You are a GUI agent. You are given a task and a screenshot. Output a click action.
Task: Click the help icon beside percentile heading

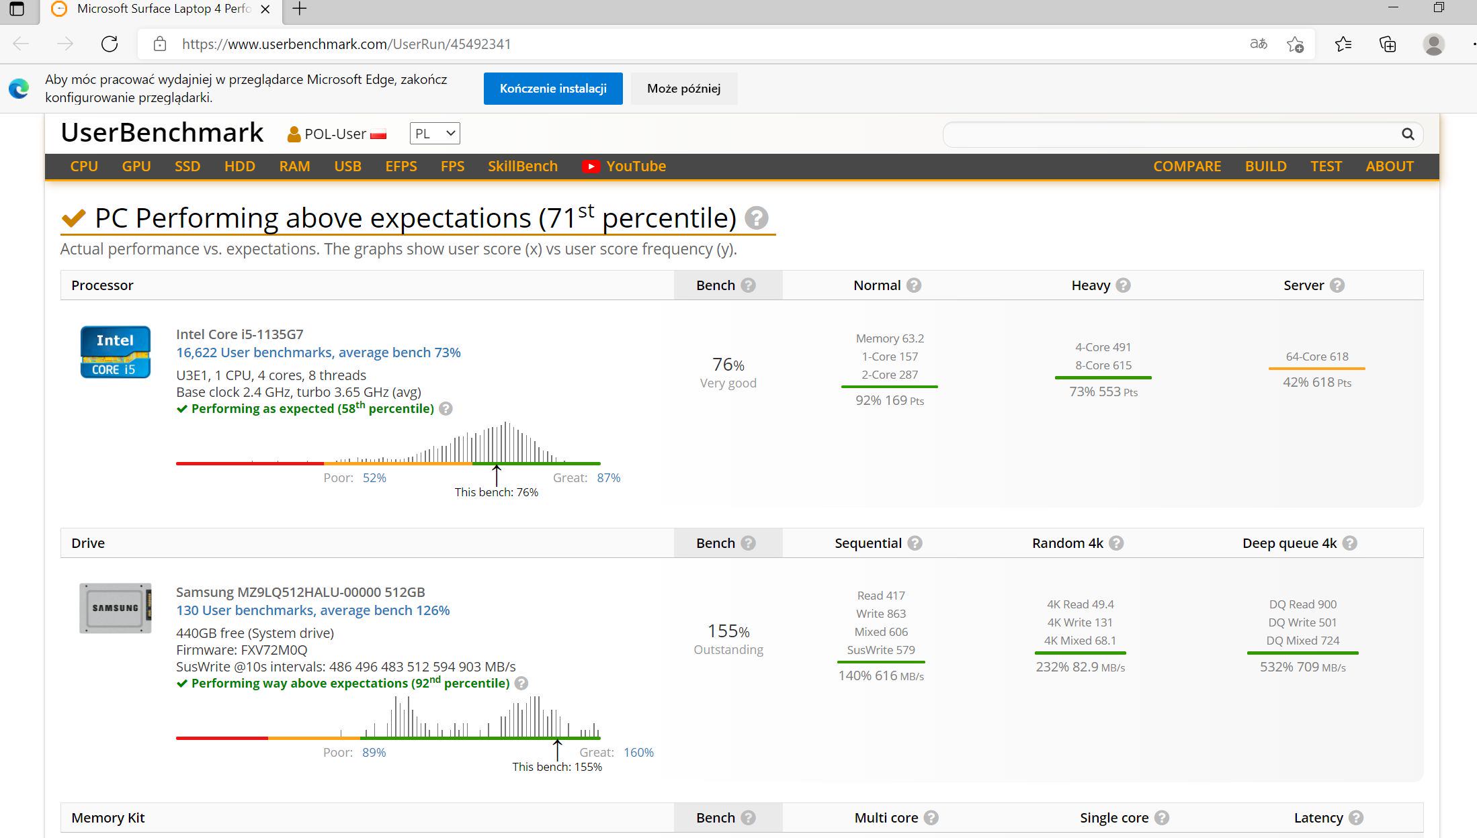756,218
